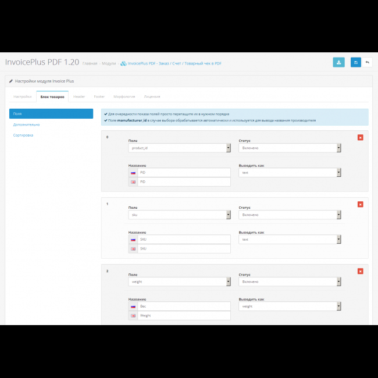
Task: Delete the sku field block 1
Action: 360,204
